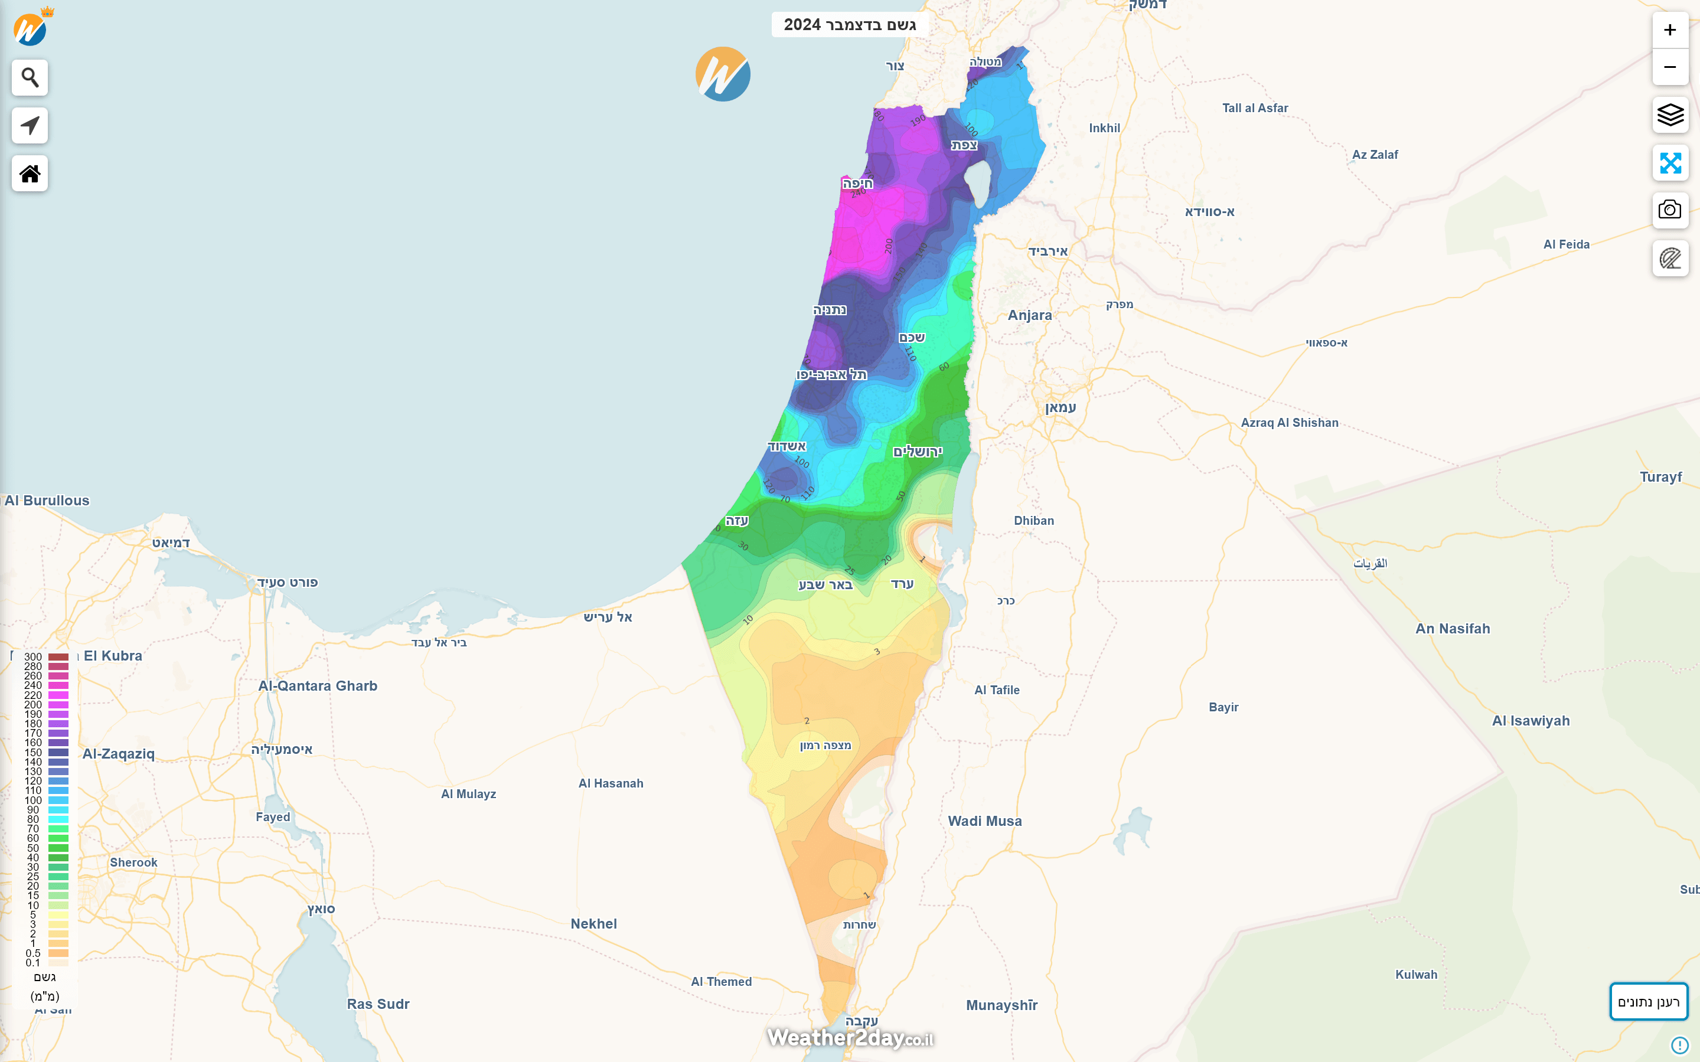Click the 50 mm green legend swatch
The image size is (1700, 1062).
(58, 848)
